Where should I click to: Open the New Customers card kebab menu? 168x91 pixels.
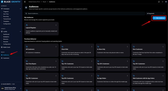[163, 47]
